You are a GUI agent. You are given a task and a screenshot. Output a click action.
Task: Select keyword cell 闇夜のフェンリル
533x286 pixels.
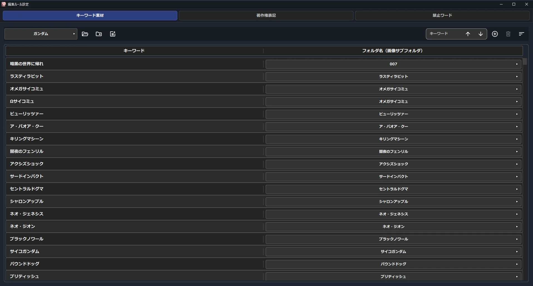tap(134, 151)
